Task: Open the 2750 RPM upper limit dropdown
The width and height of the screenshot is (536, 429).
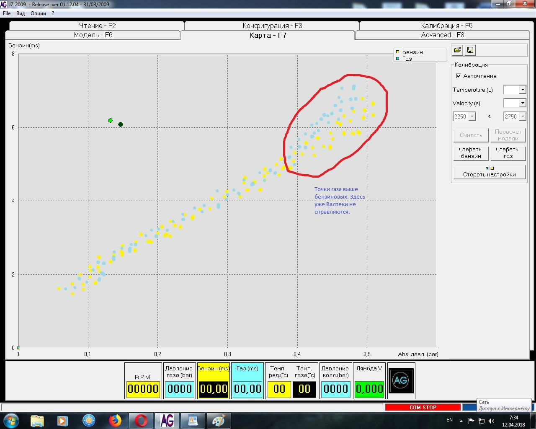Action: [523, 116]
